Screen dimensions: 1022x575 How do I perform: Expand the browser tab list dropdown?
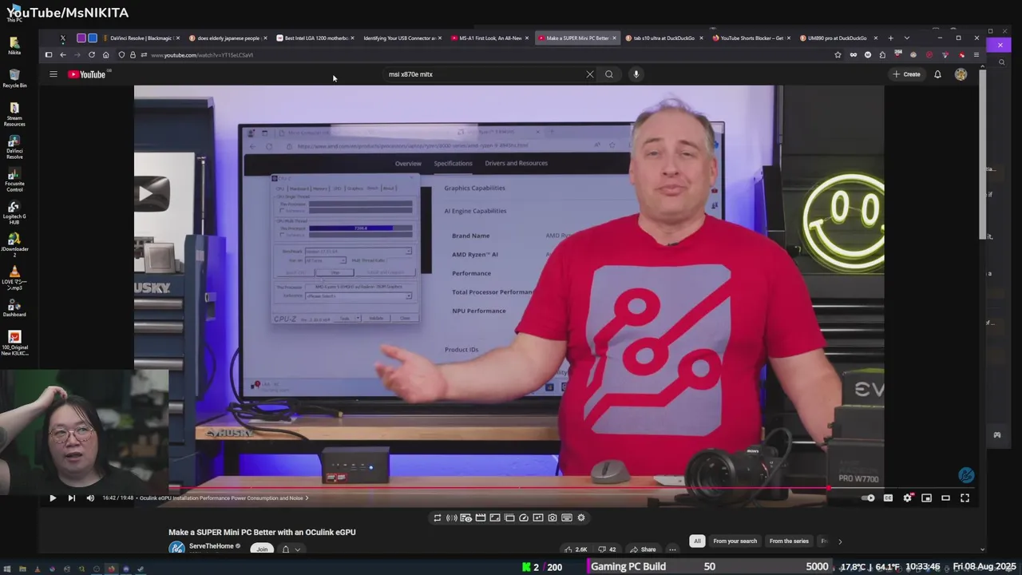[x=906, y=38]
